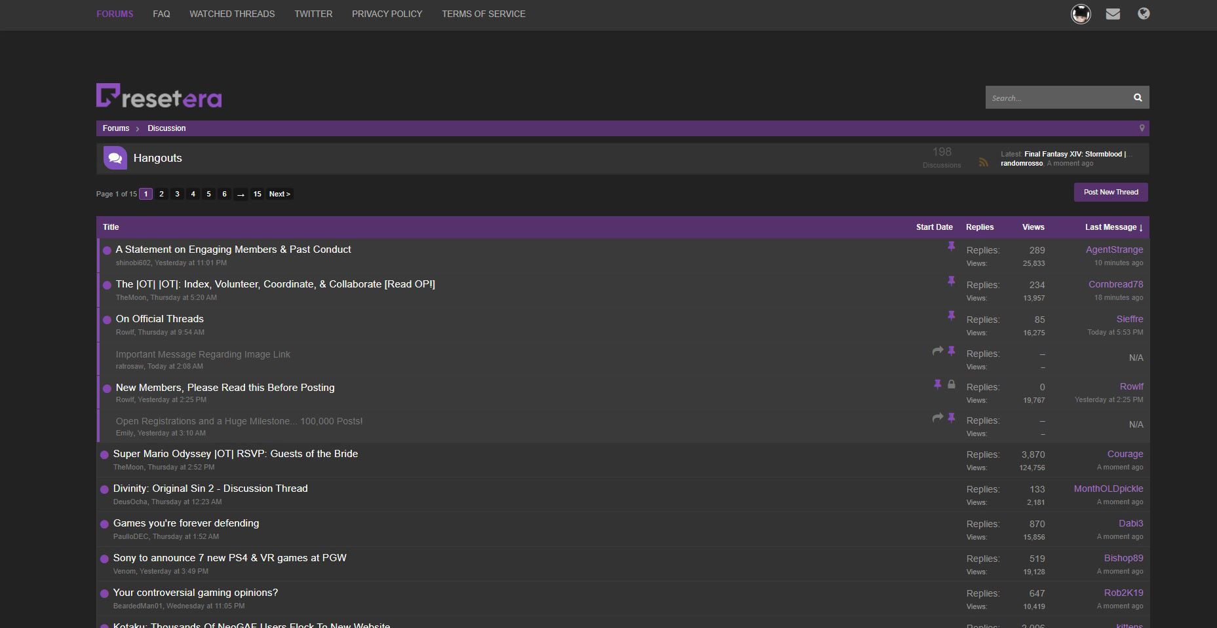Click the breadcrumb location pin icon
This screenshot has width=1217, height=628.
[1142, 128]
